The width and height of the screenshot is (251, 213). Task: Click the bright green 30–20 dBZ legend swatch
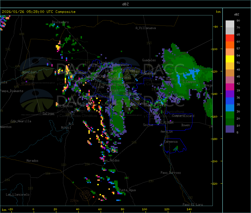pyautogui.click(x=230, y=115)
